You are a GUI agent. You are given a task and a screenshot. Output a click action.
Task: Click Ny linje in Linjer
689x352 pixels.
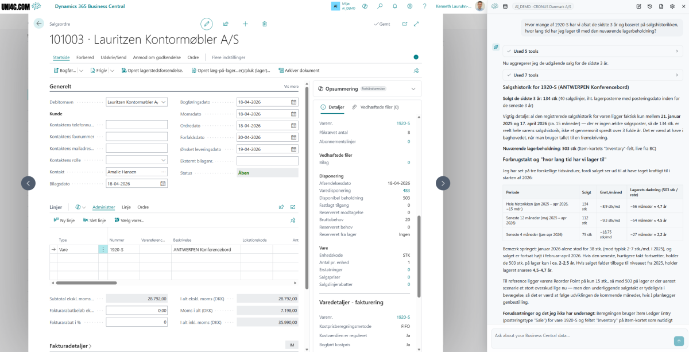(64, 221)
